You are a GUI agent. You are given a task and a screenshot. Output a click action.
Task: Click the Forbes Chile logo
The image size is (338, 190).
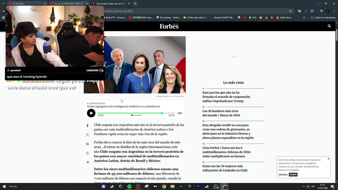click(x=169, y=26)
